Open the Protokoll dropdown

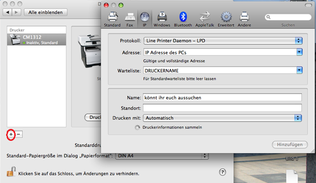pyautogui.click(x=223, y=41)
